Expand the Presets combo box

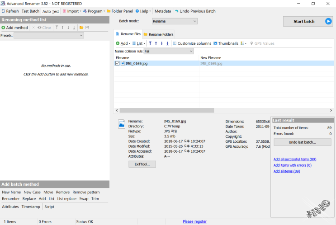coord(49,35)
